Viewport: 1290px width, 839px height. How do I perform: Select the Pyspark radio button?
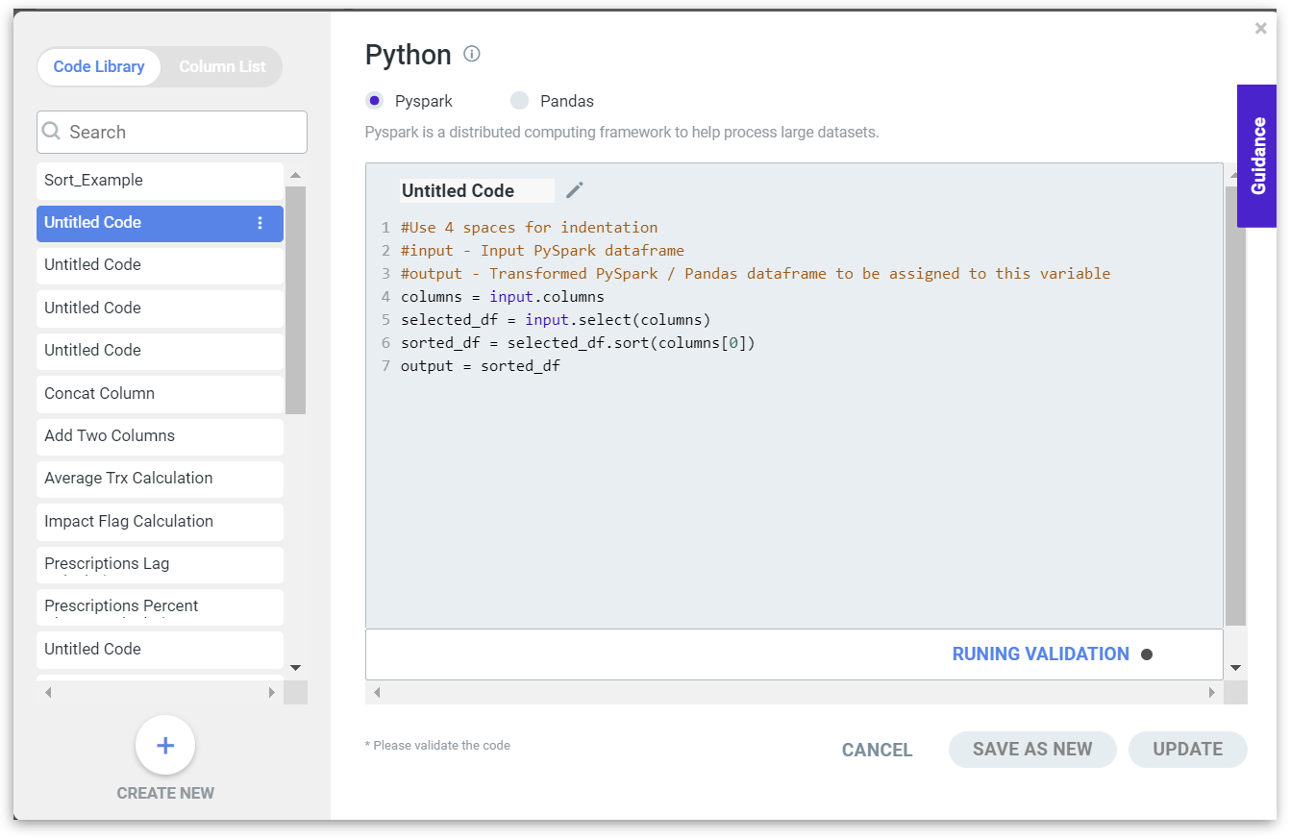[375, 101]
